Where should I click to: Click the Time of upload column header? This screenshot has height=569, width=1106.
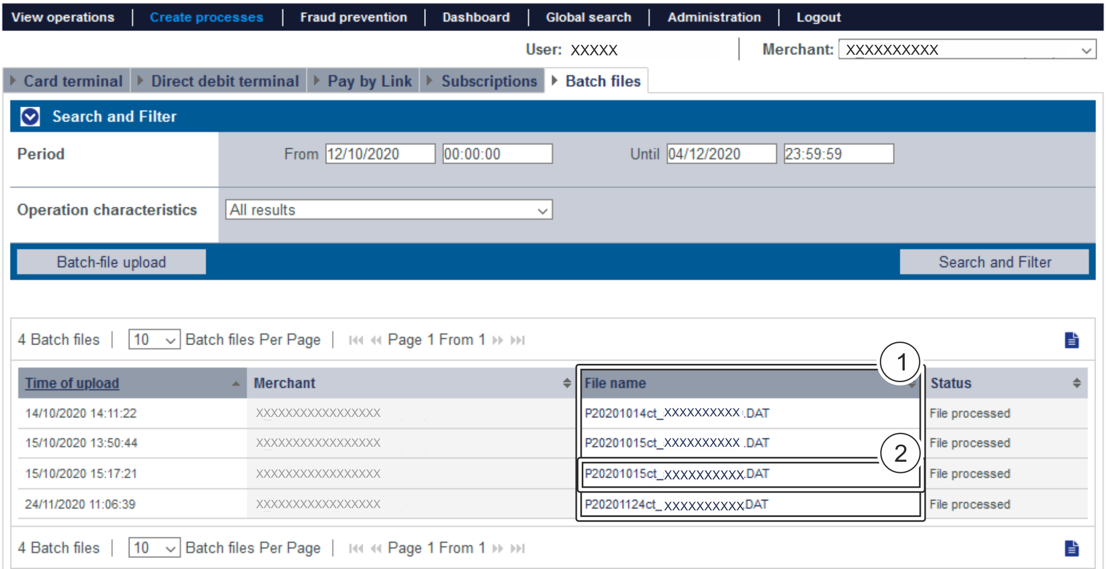point(72,383)
